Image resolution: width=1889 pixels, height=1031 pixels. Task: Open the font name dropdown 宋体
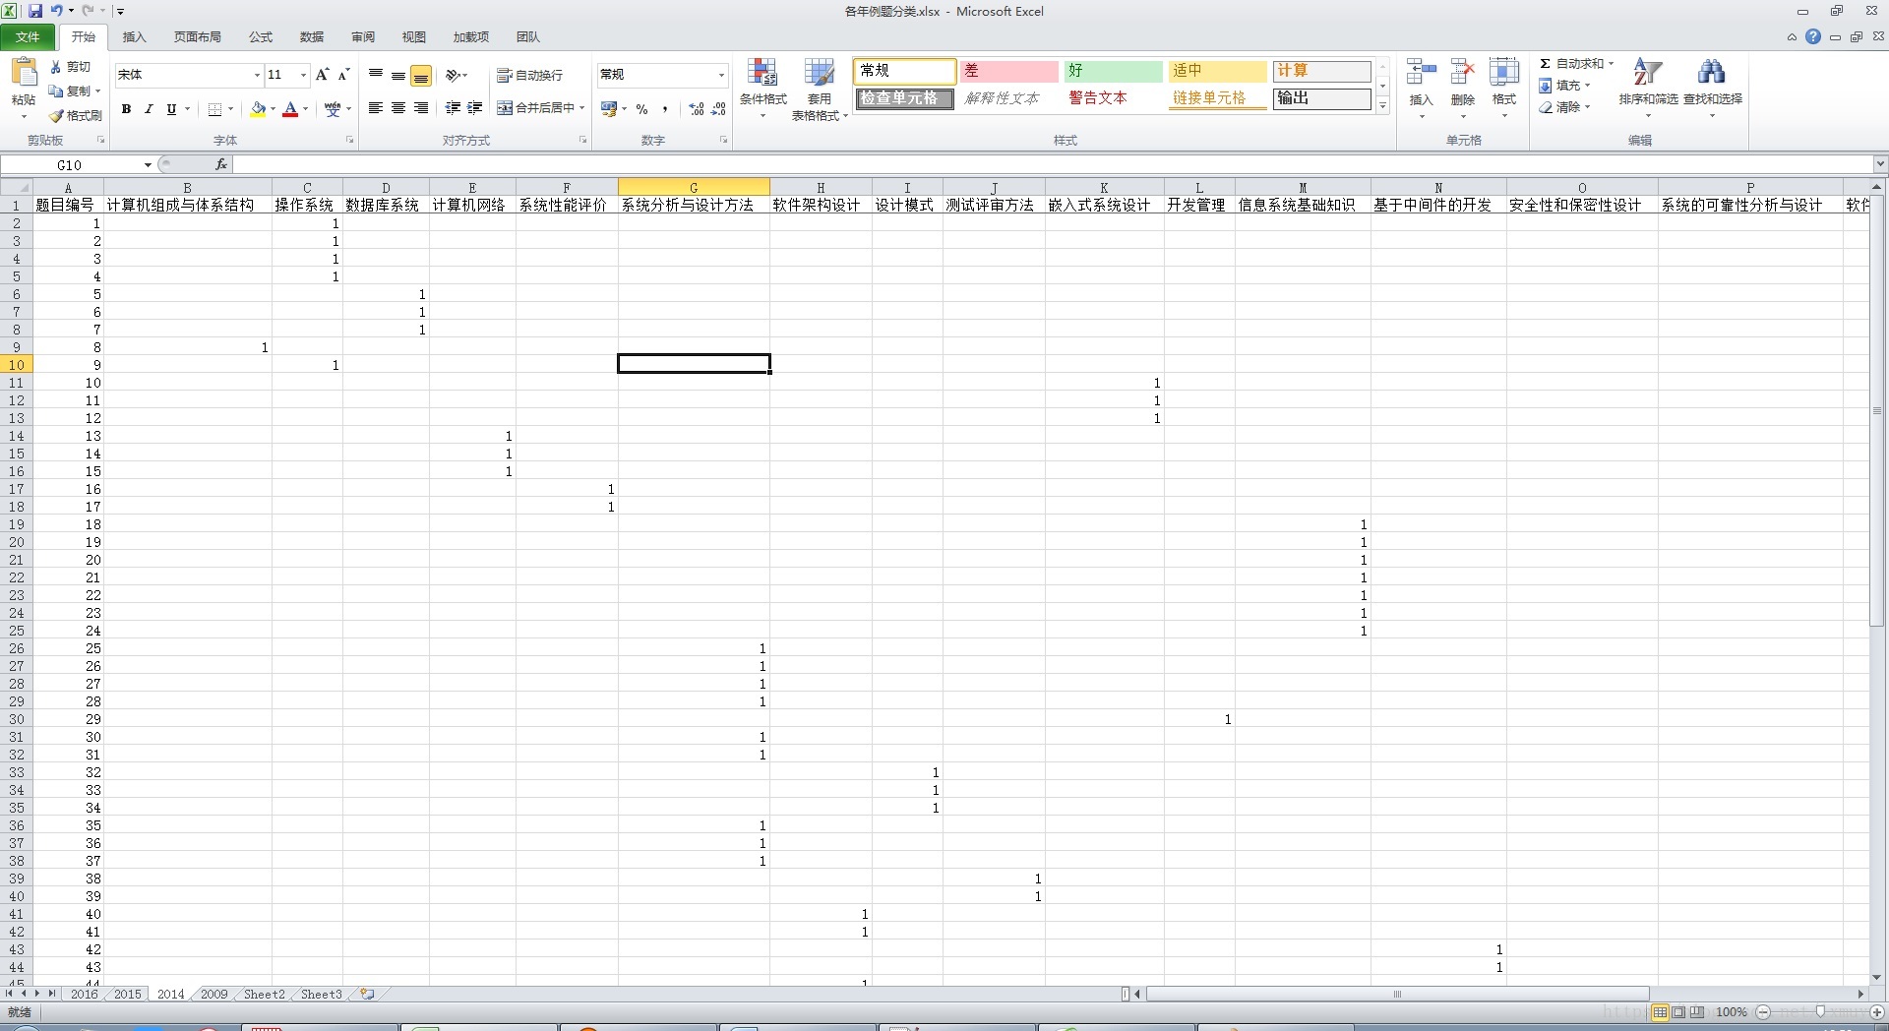click(257, 75)
